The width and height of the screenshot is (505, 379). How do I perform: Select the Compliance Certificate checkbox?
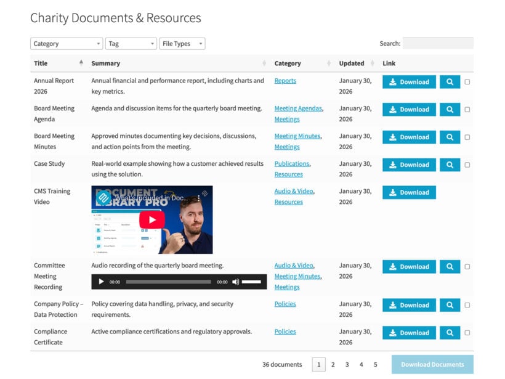(467, 332)
